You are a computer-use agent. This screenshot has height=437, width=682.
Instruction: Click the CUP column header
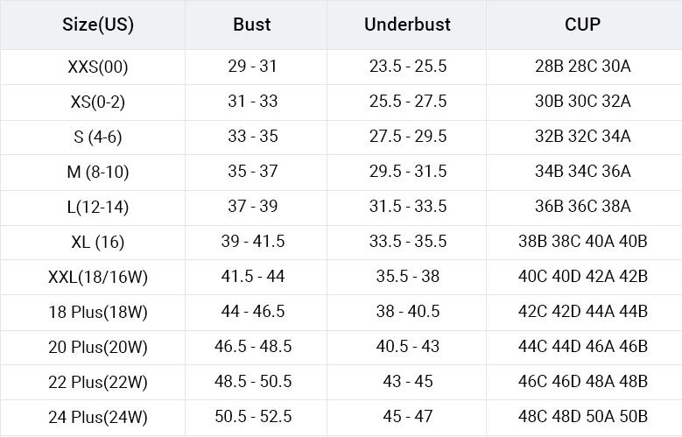[x=582, y=25]
